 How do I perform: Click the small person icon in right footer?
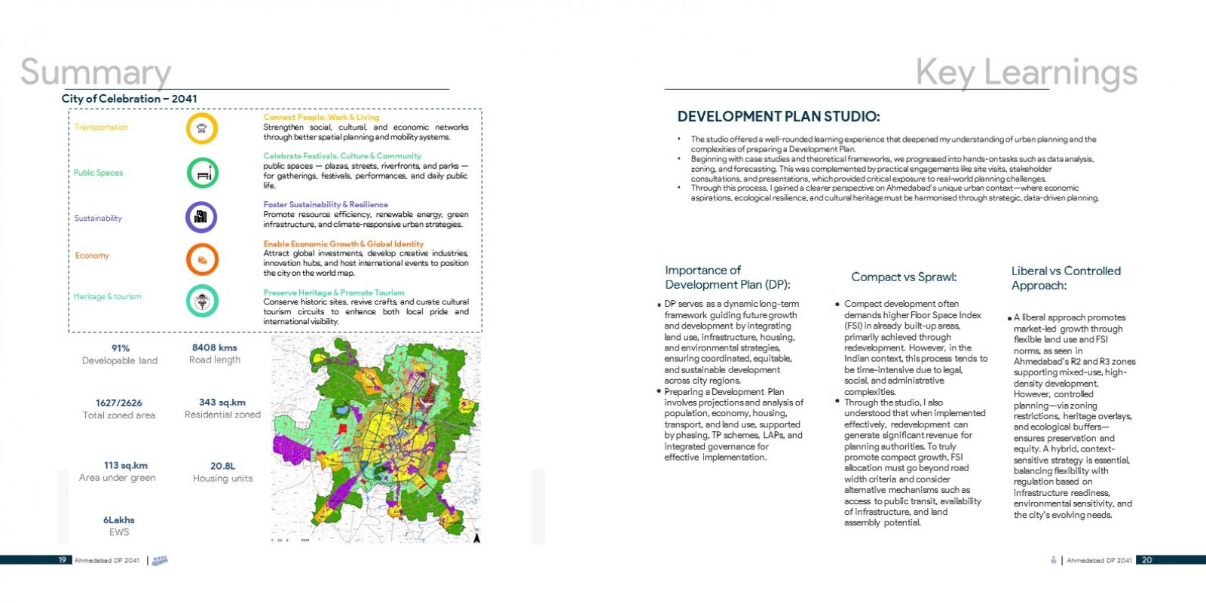click(1054, 560)
